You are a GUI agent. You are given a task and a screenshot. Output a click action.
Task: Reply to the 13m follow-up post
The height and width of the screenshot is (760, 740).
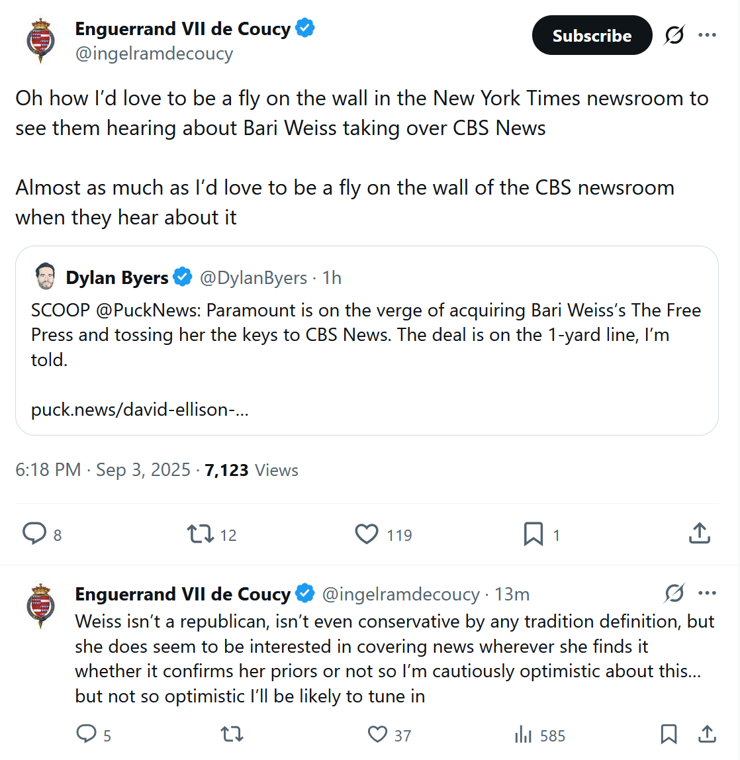point(87,734)
